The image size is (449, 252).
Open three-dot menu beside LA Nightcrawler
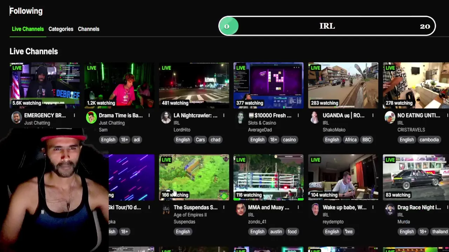pyautogui.click(x=223, y=115)
